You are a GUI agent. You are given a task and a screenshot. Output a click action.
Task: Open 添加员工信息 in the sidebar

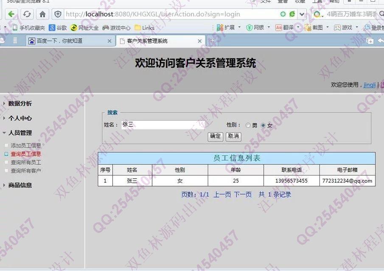pyautogui.click(x=26, y=145)
